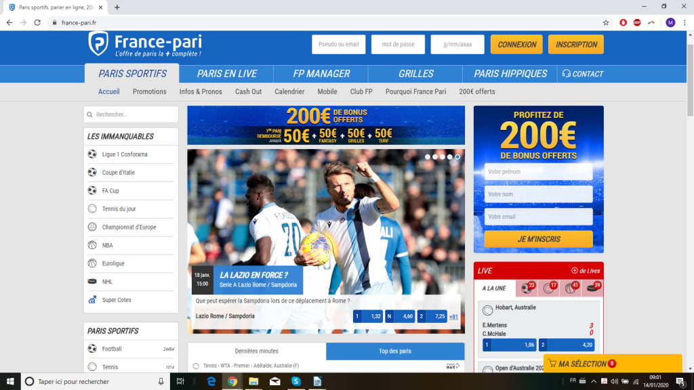
Task: Show hidden system tray icons
Action: pos(594,381)
